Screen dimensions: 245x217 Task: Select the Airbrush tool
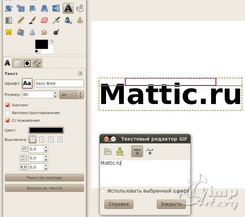tap(56, 20)
